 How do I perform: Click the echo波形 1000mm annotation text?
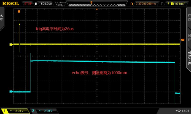(x=99, y=73)
